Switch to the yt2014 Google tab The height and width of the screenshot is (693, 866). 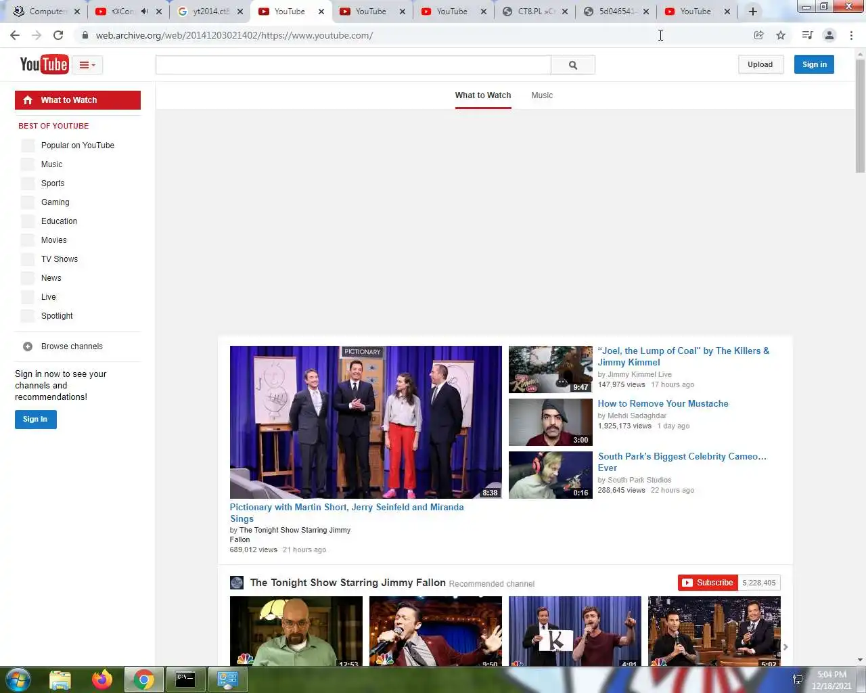point(210,12)
